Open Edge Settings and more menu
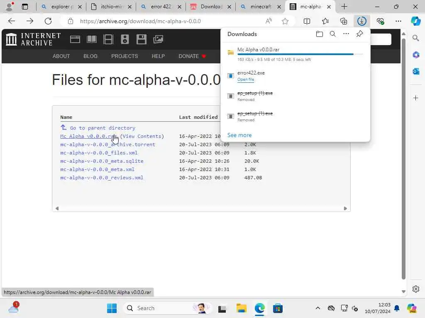The height and width of the screenshot is (318, 425). click(x=398, y=21)
